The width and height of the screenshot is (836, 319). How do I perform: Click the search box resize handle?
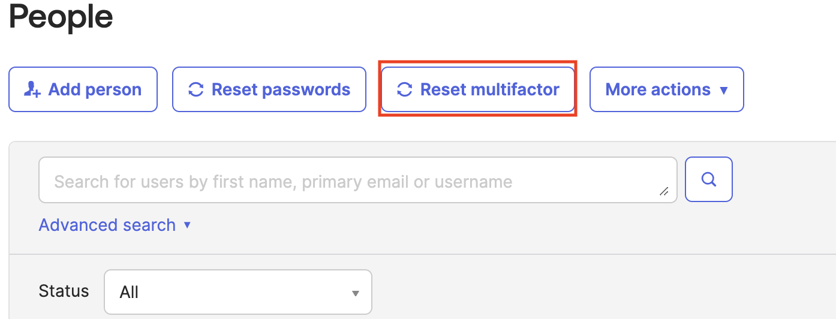(x=664, y=191)
